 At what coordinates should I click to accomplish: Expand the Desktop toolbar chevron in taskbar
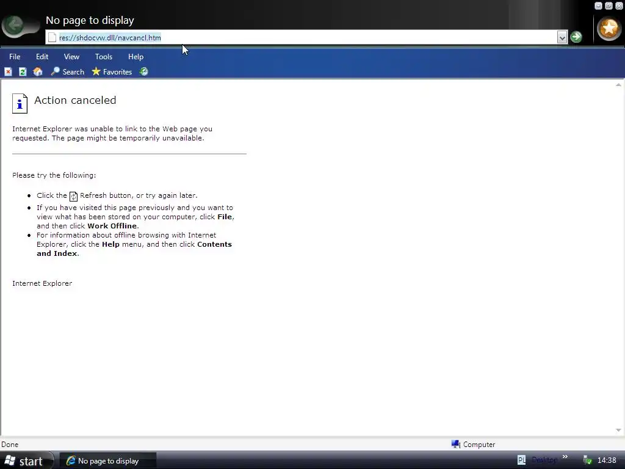point(565,457)
